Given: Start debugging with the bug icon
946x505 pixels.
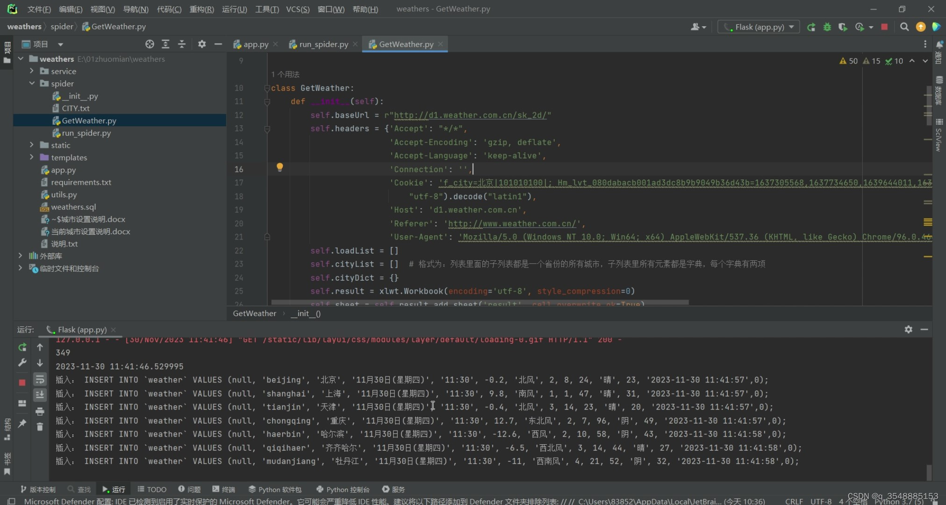Looking at the screenshot, I should (827, 27).
